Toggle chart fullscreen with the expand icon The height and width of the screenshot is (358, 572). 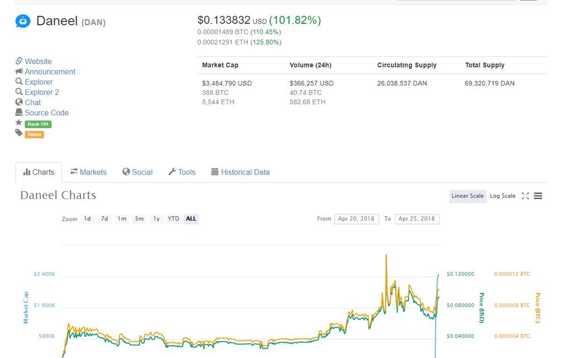click(x=525, y=196)
